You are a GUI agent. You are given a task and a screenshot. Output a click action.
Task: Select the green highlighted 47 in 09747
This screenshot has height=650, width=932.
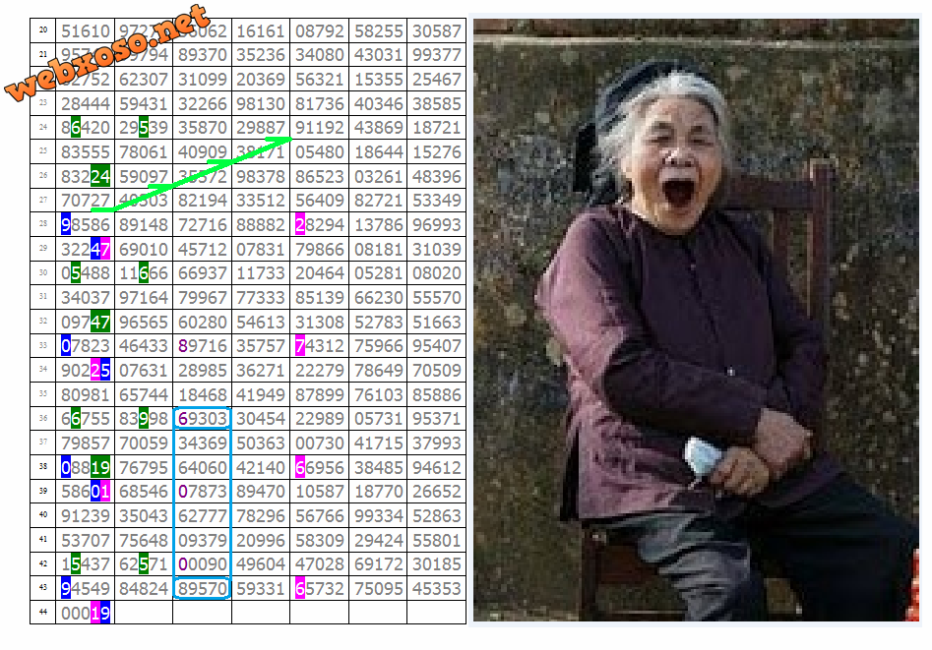pyautogui.click(x=100, y=322)
